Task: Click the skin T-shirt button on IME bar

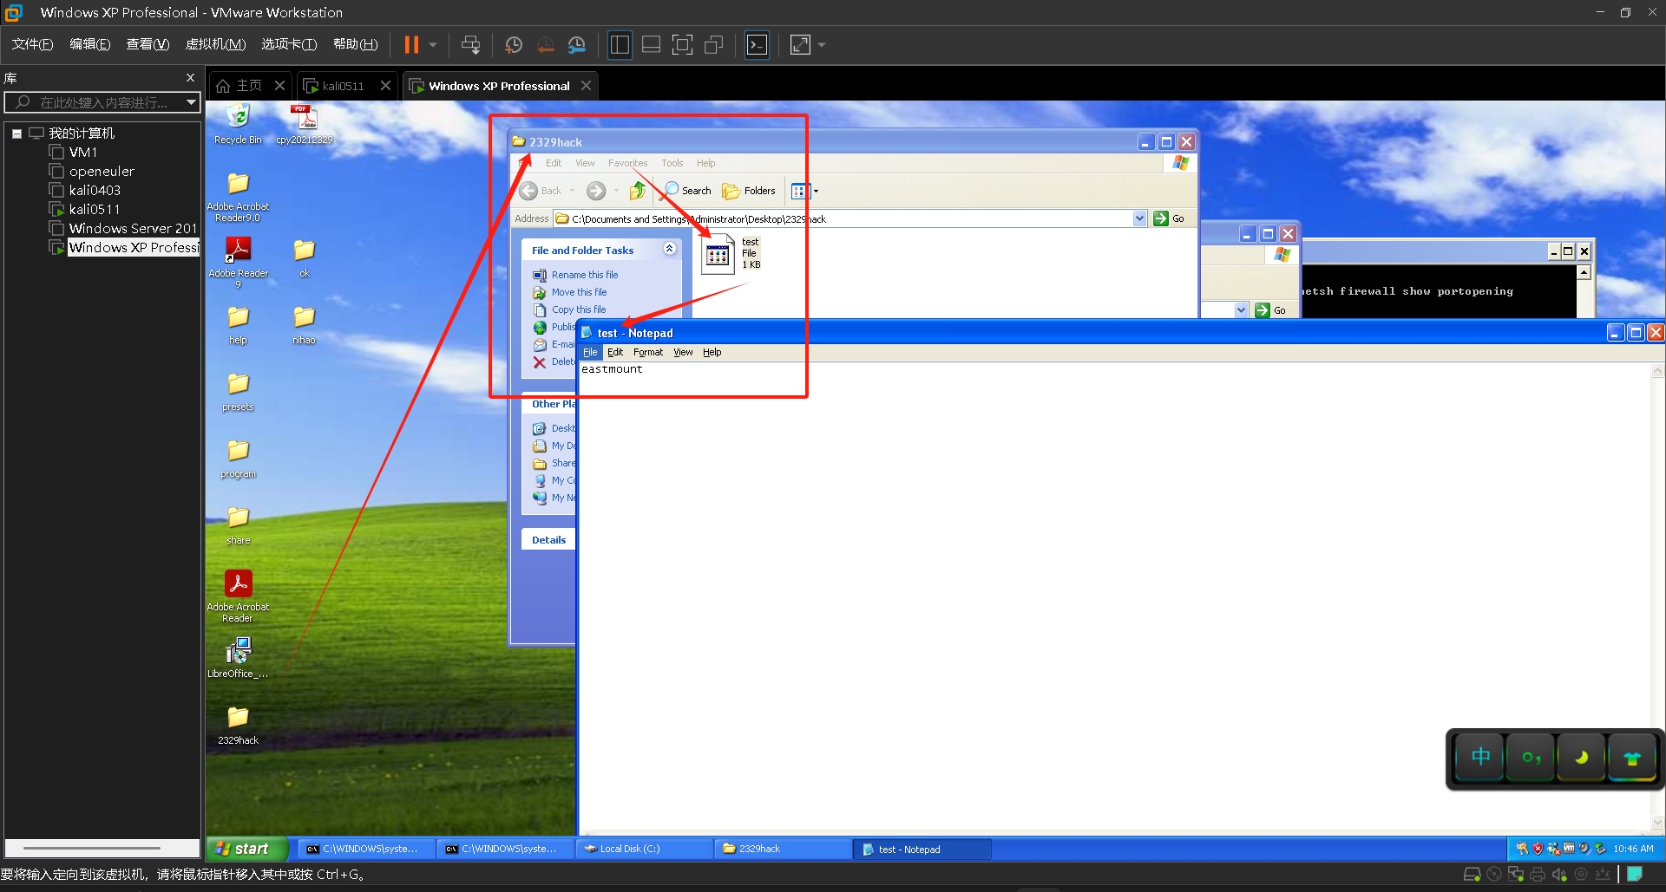Action: 1632,758
